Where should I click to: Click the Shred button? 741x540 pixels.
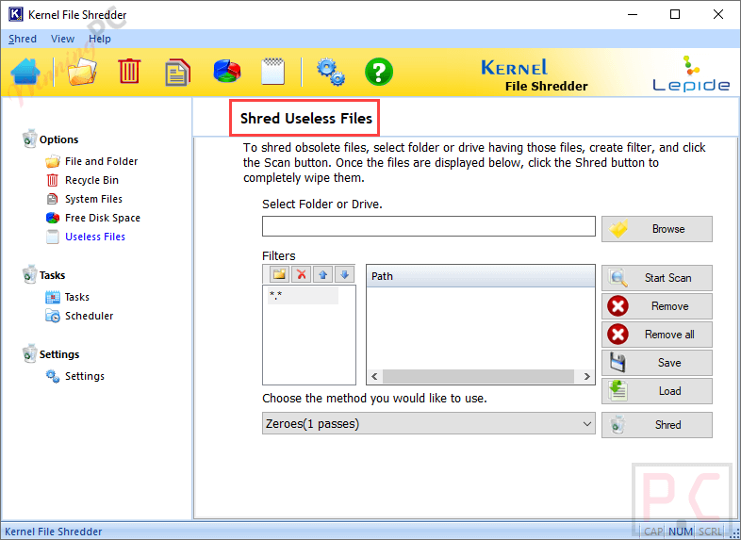657,425
